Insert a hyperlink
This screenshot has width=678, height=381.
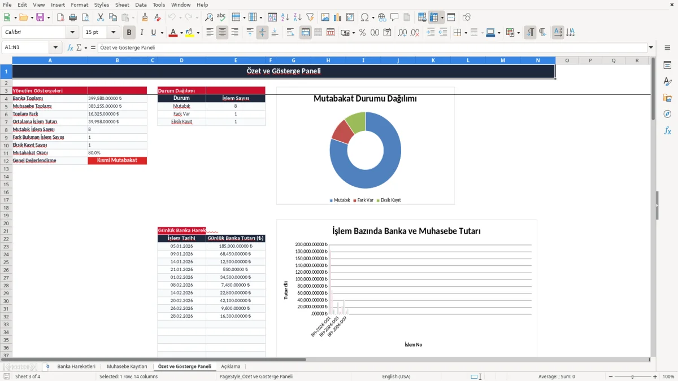[x=382, y=17]
